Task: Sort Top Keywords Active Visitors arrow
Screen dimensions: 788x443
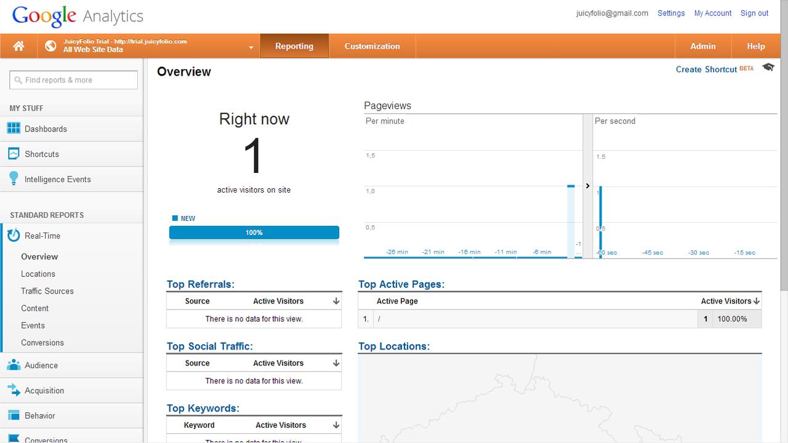Action: [336, 425]
